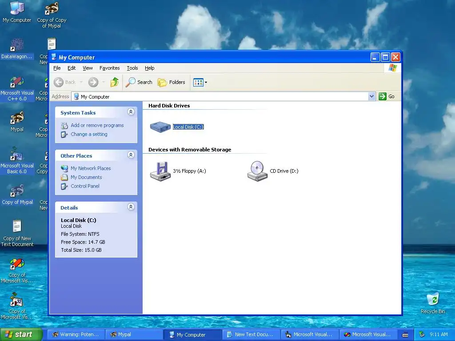Toggle the Folders pane toolbar button
This screenshot has height=341, width=455.
(172, 82)
